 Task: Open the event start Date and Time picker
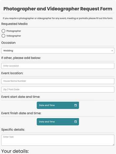click(x=58, y=105)
